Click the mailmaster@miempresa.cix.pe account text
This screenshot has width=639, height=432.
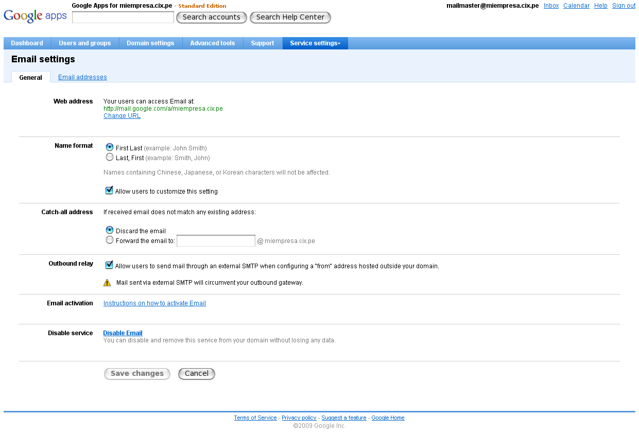[493, 6]
